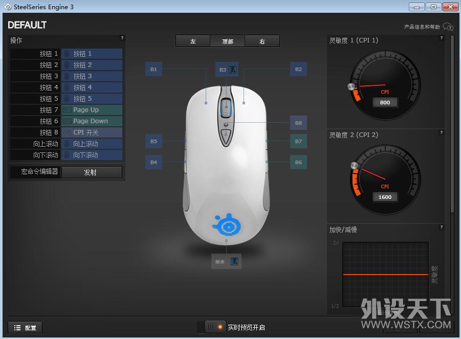Click the SteelSeries Engine 3 title icon
461x339 pixels.
pos(8,7)
